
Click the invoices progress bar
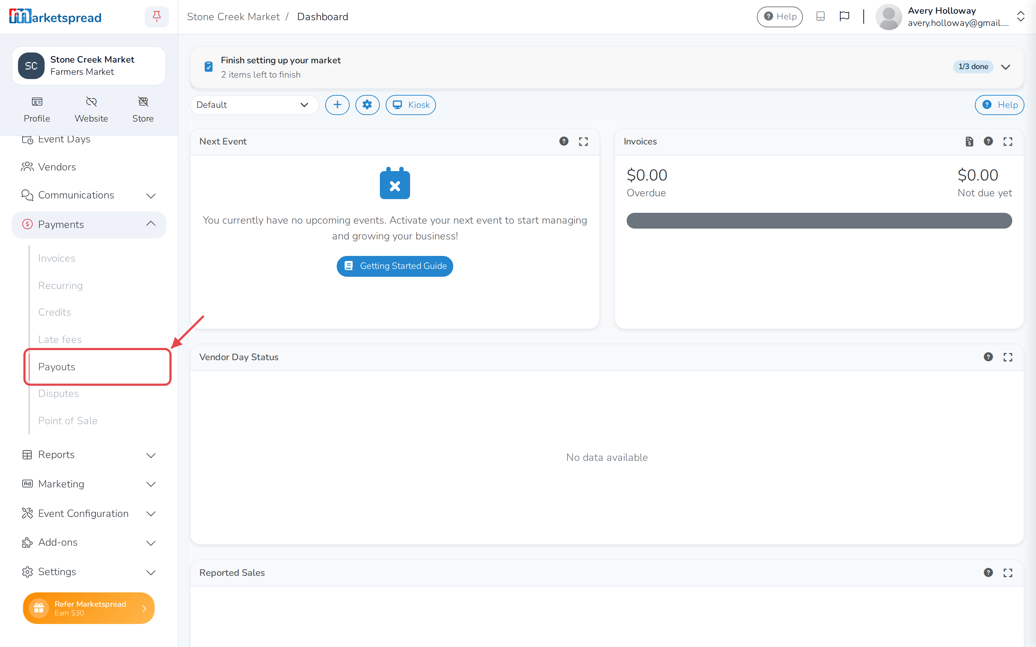(x=819, y=221)
